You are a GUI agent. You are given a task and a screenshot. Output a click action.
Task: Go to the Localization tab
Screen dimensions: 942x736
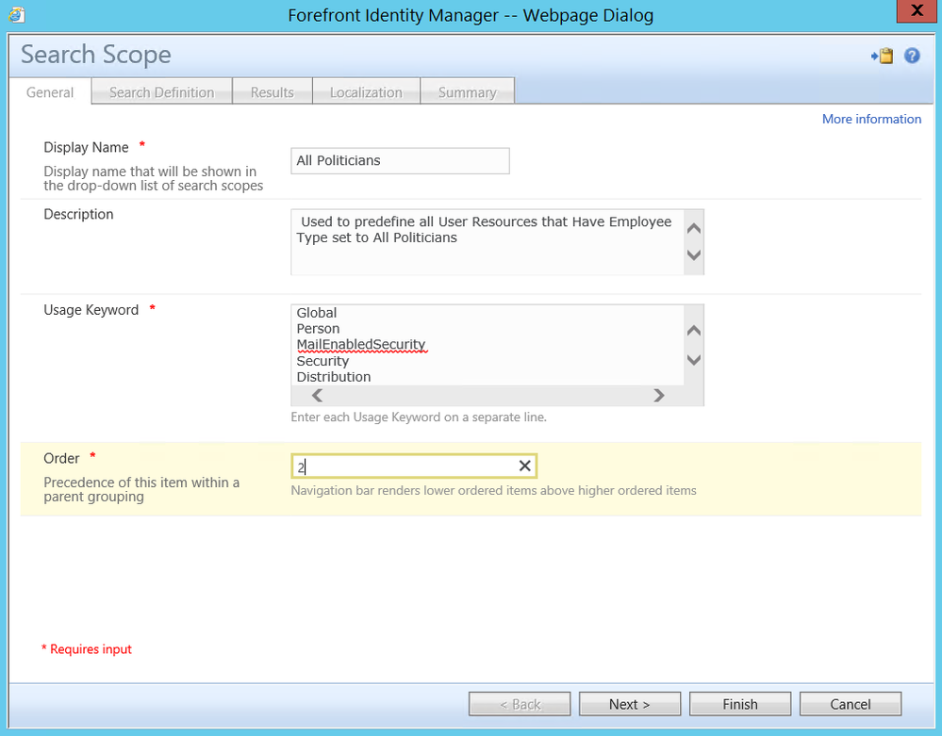(366, 92)
